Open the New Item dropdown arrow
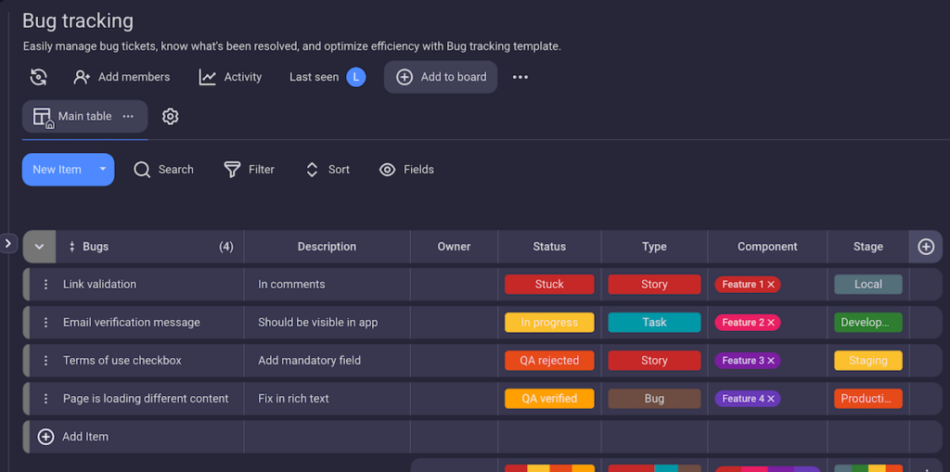This screenshot has width=950, height=472. coord(102,170)
